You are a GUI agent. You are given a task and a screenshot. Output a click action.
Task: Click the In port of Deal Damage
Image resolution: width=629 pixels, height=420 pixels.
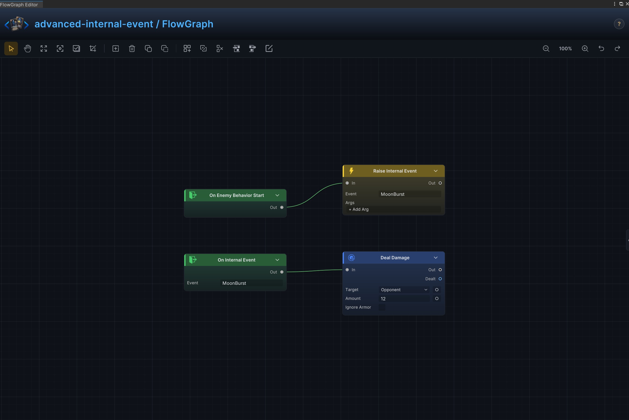[x=347, y=270]
